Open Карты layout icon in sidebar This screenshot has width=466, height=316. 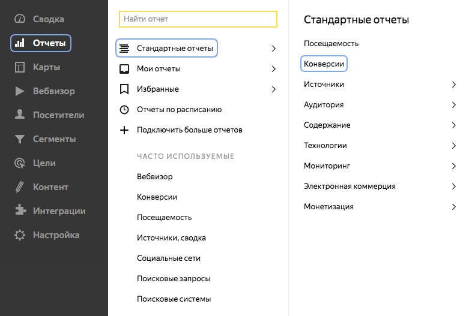pos(20,67)
